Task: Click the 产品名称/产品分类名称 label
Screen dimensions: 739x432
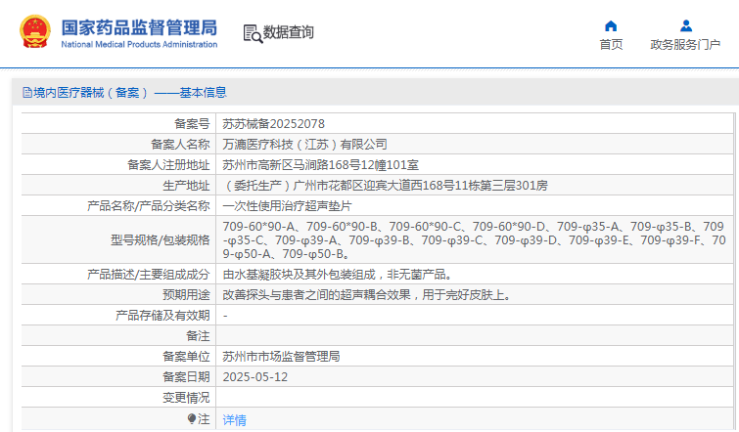Action: [x=149, y=206]
